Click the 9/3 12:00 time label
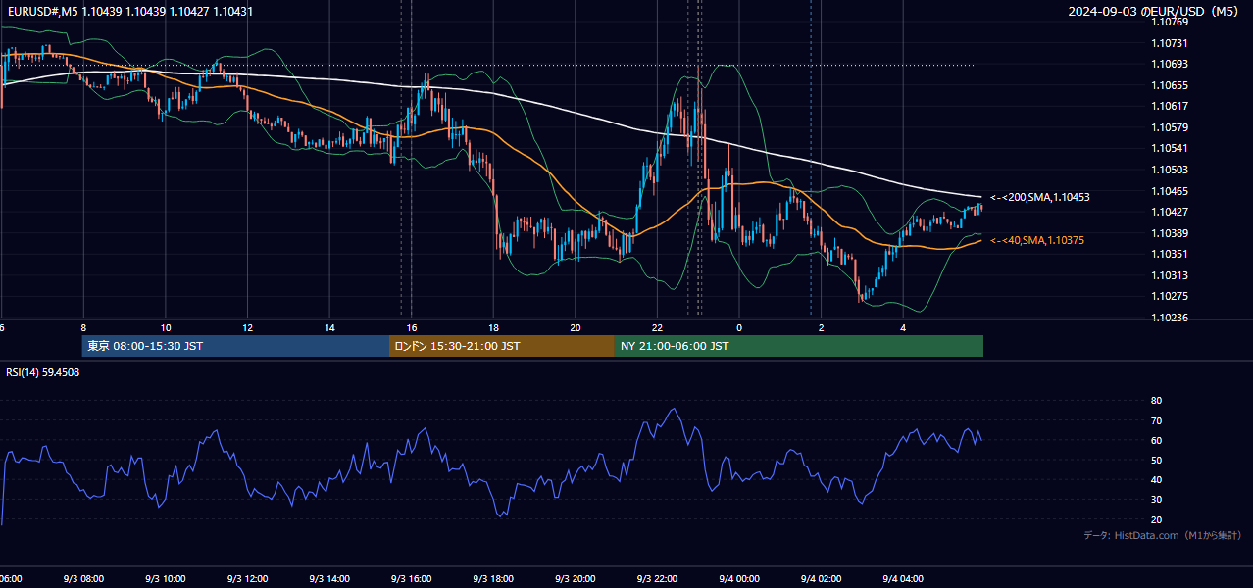This screenshot has width=1253, height=588. (247, 579)
